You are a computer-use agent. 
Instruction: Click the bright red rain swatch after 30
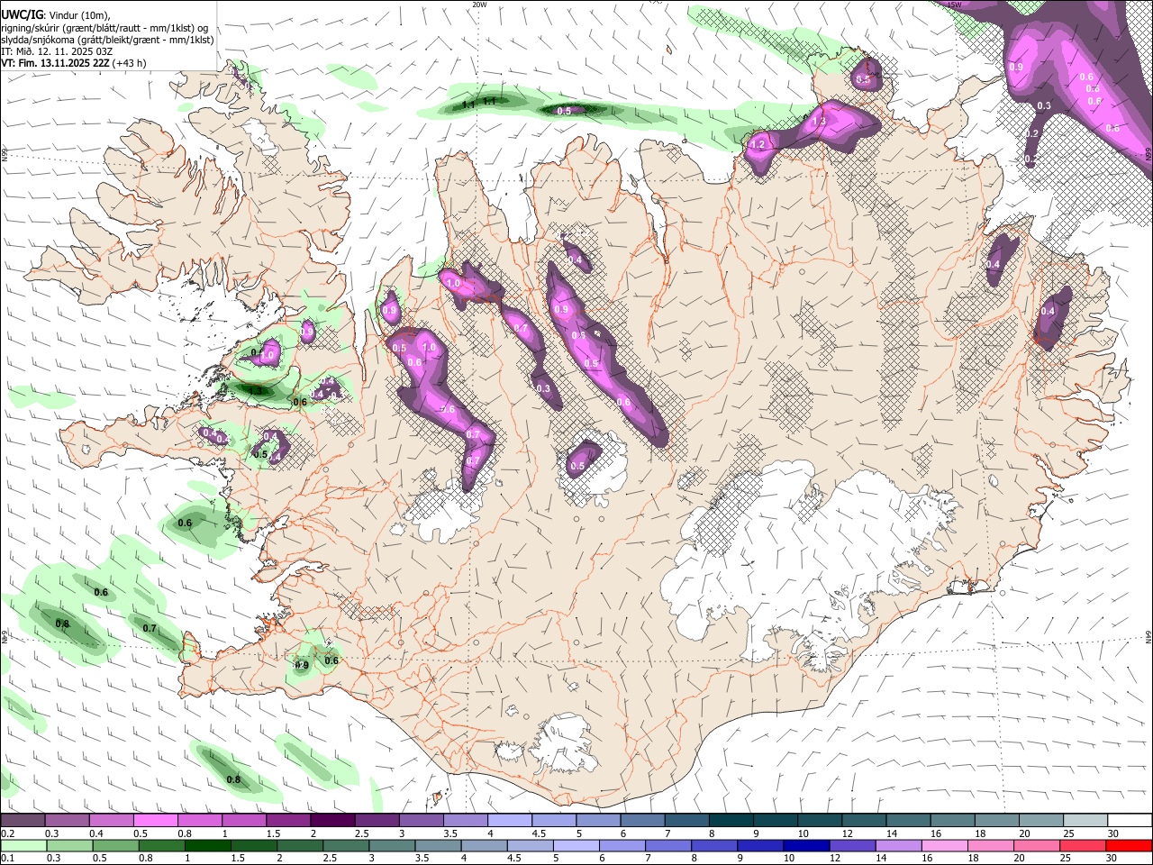(x=1130, y=846)
